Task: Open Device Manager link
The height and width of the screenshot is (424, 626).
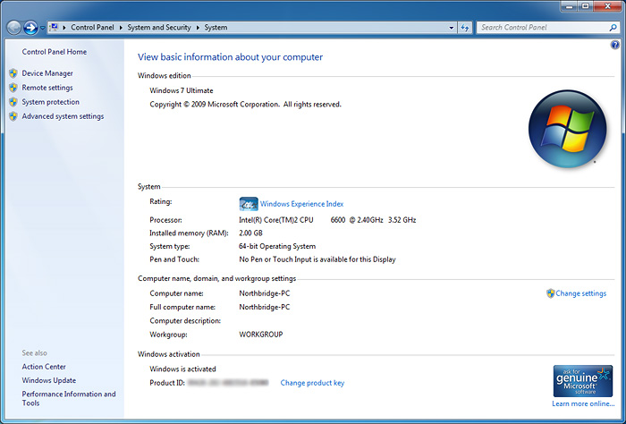Action: pyautogui.click(x=47, y=73)
